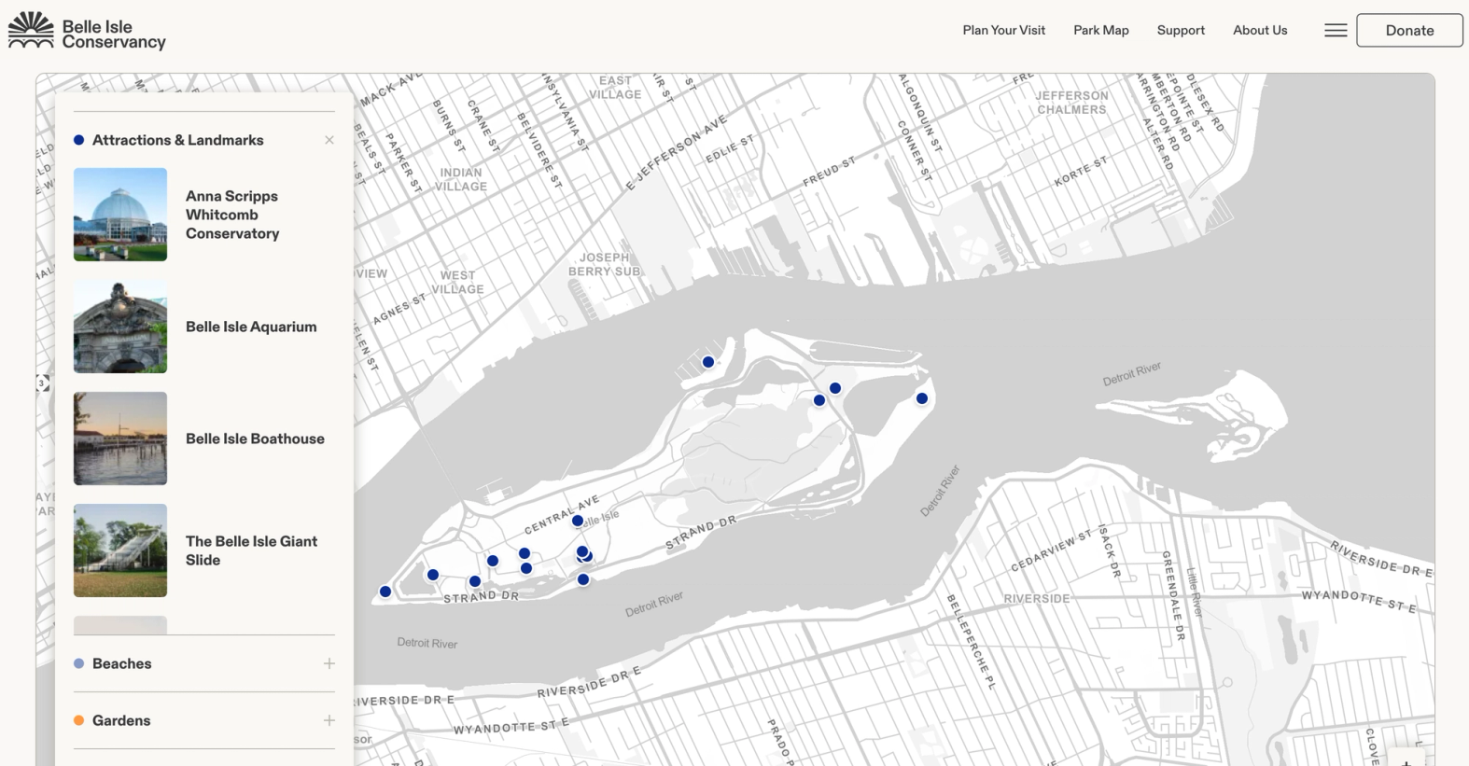Click the blue dot beside Attractions & Landmarks

click(x=78, y=140)
